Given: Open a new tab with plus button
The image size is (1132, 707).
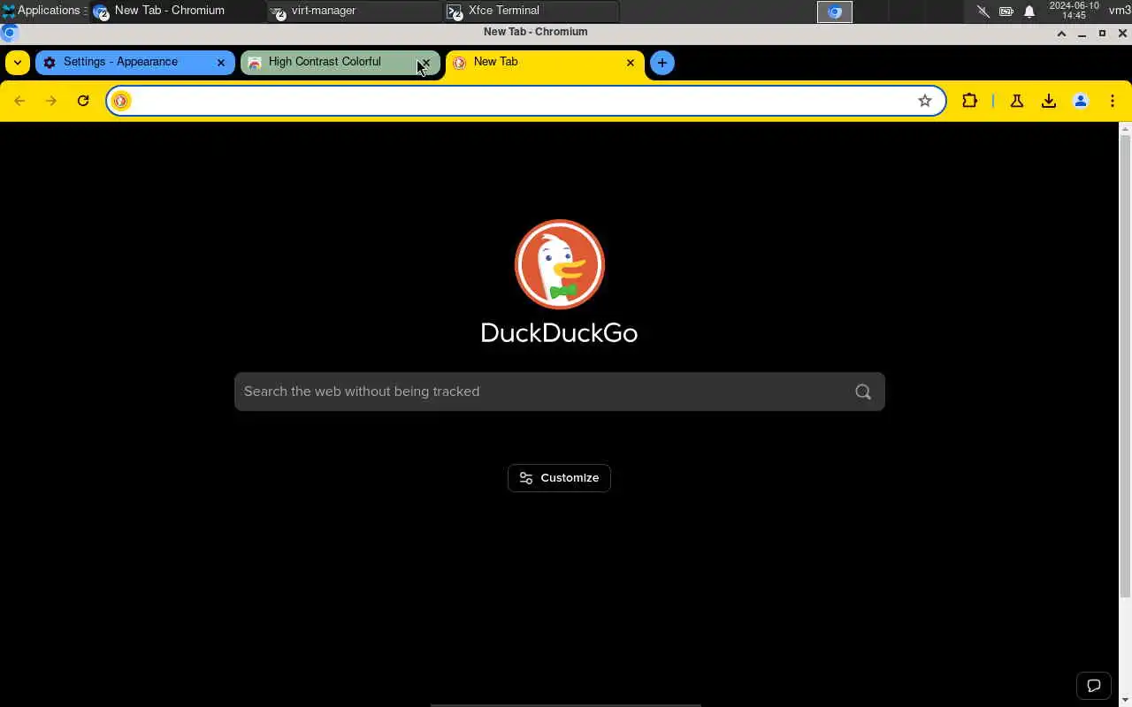Looking at the screenshot, I should pyautogui.click(x=662, y=63).
